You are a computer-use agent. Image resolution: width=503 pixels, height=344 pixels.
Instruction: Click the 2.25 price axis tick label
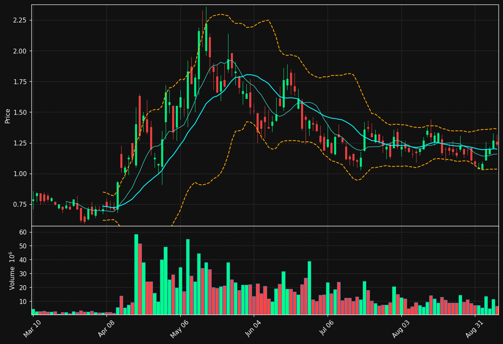pos(20,20)
